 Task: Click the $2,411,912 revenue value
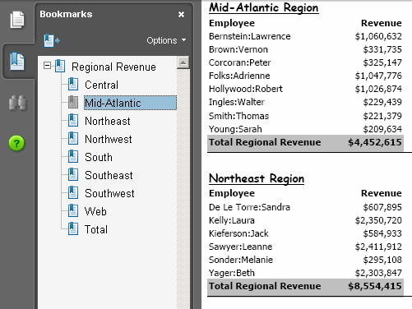(x=378, y=247)
